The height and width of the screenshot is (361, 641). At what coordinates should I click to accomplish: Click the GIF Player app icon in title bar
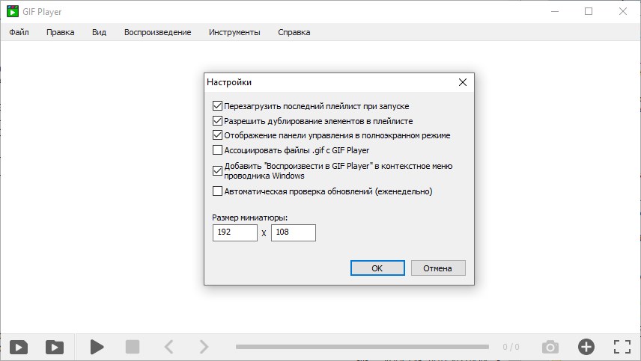(13, 11)
